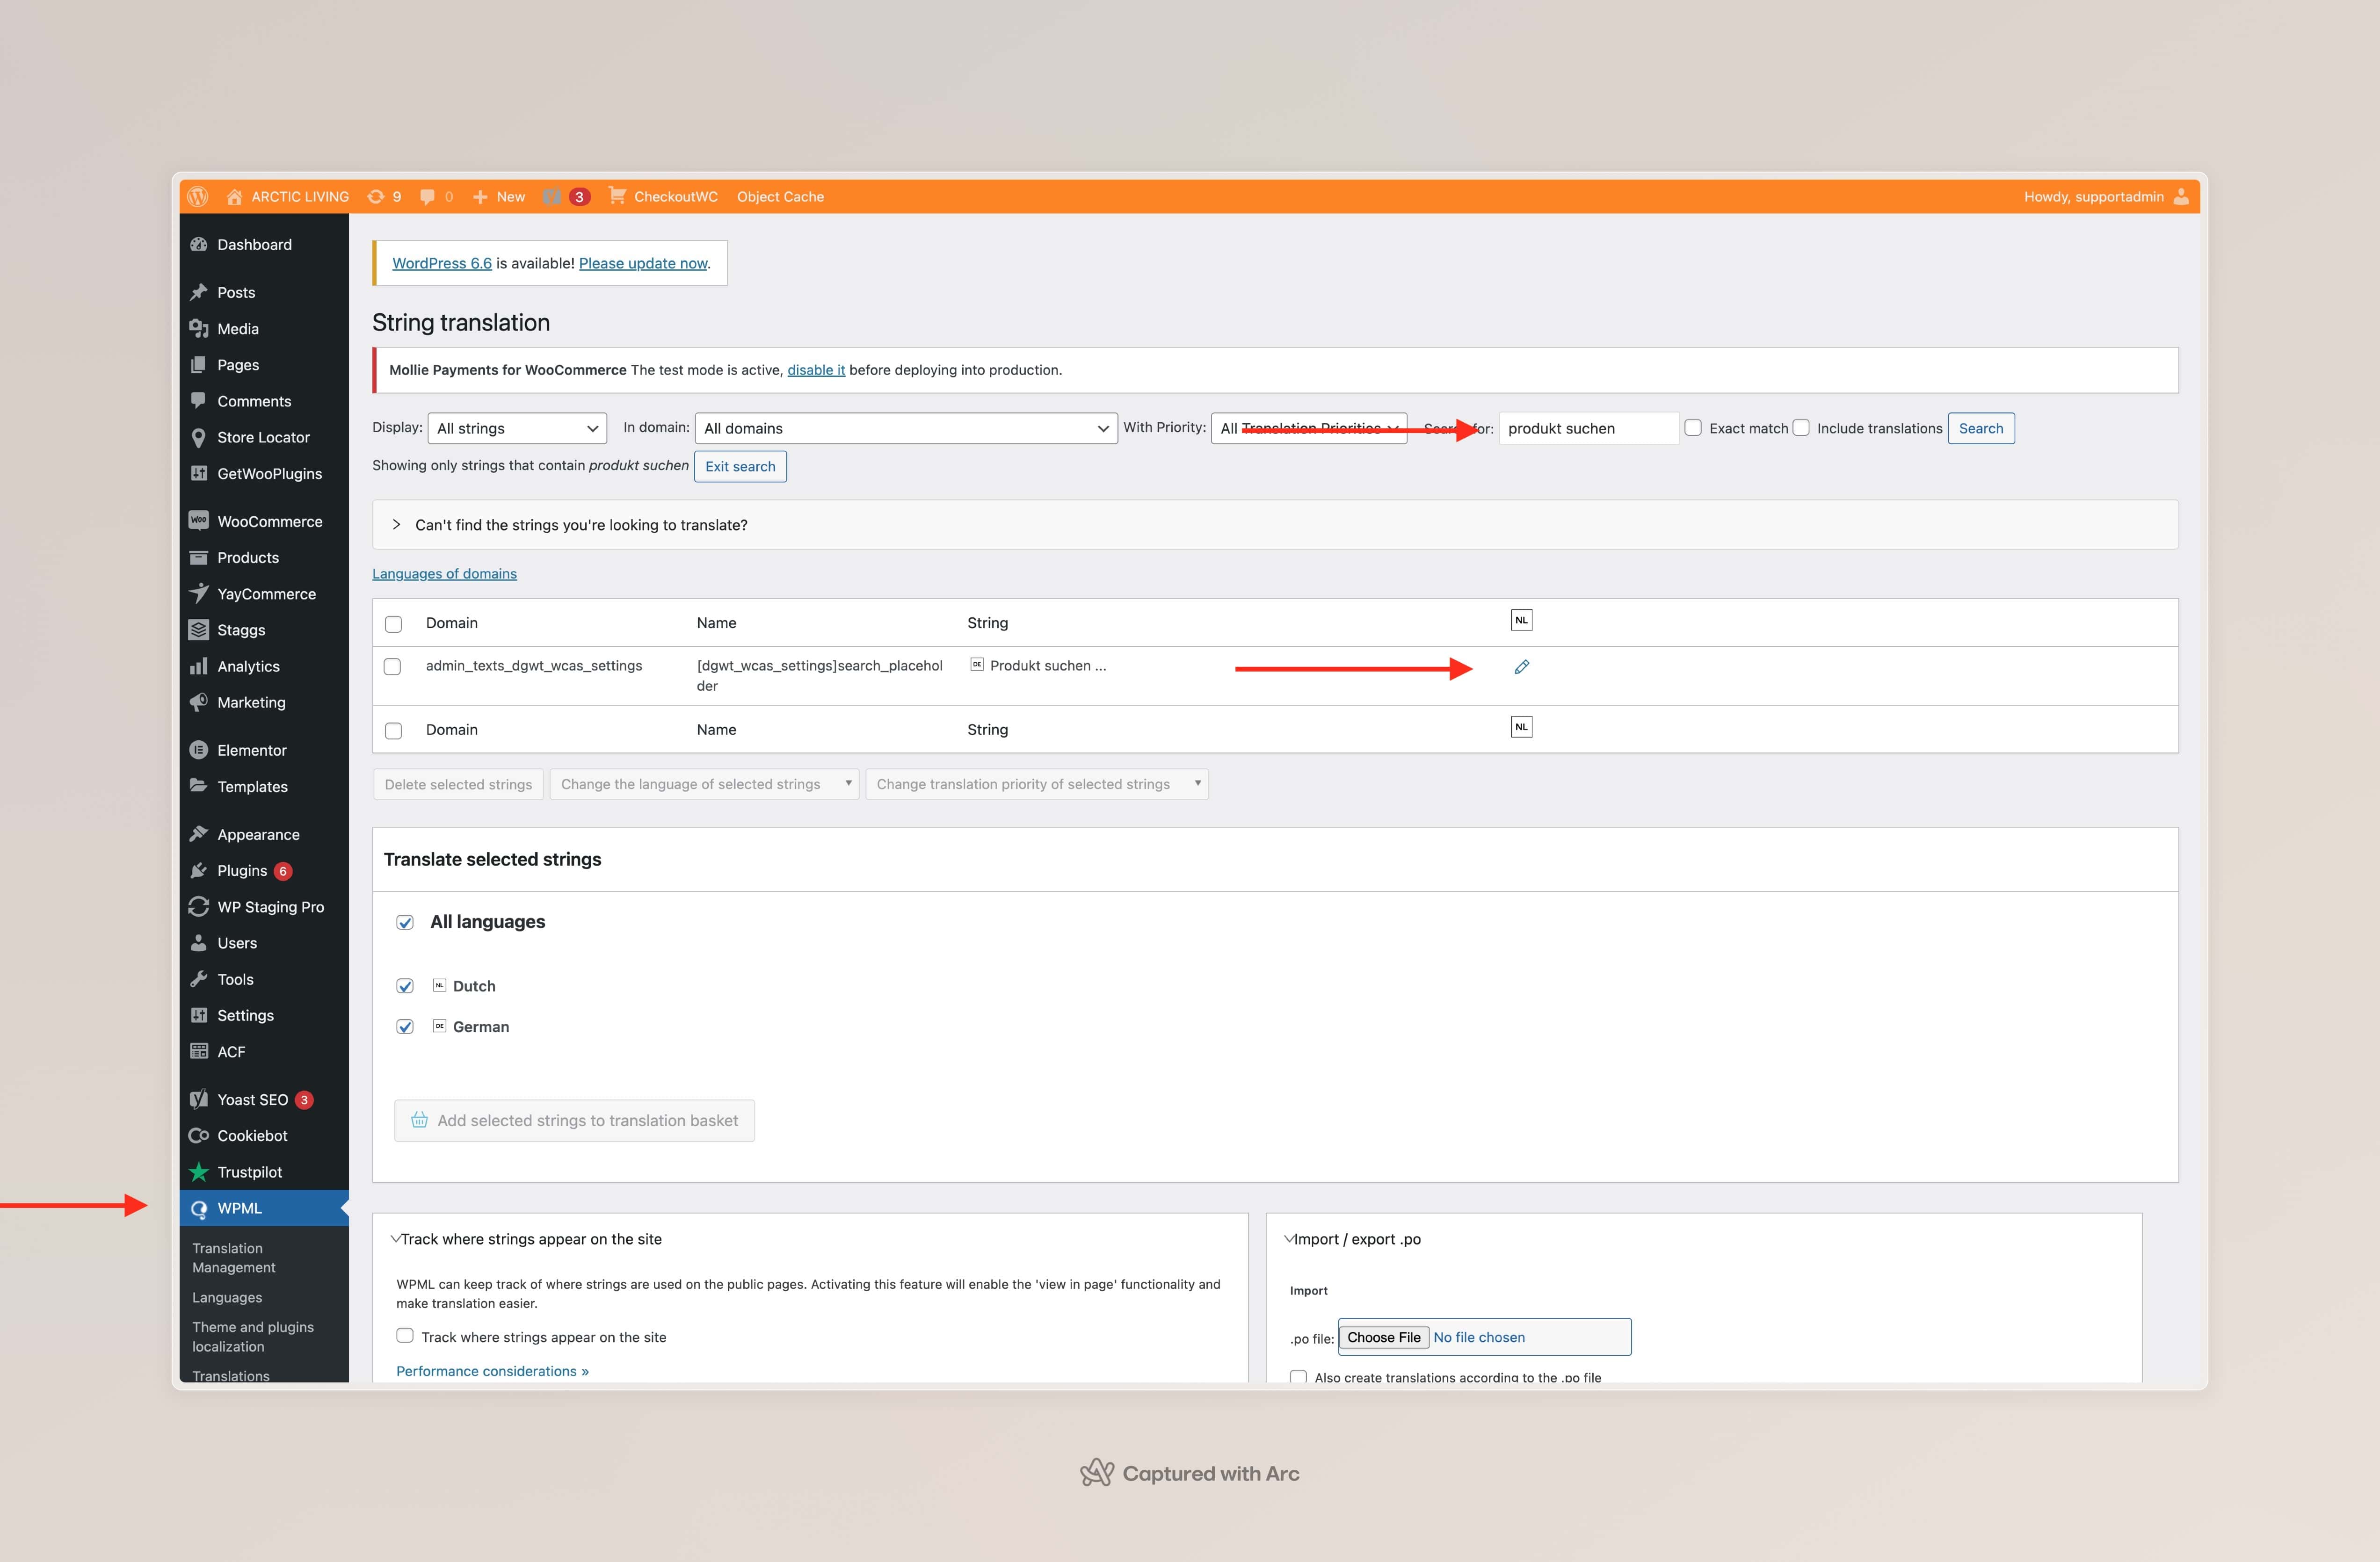Open the Translation Priorities dropdown
Viewport: 2380px width, 1562px height.
1308,428
